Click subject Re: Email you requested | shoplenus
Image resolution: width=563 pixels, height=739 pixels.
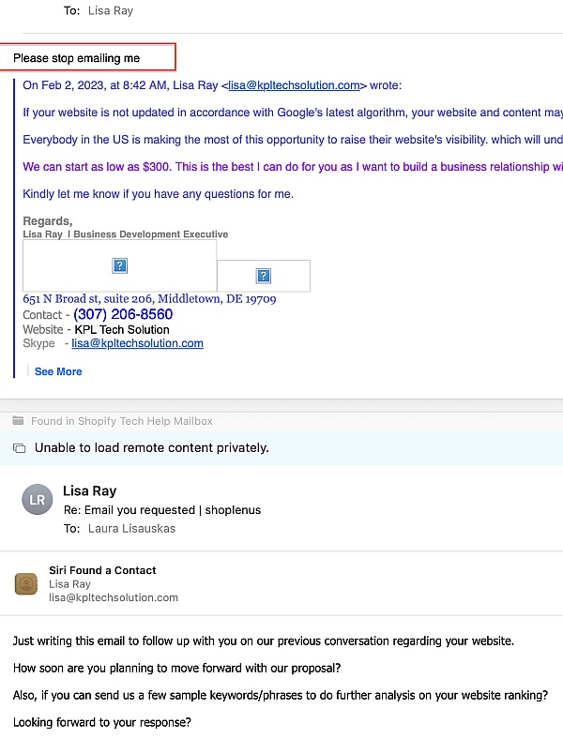click(x=162, y=510)
